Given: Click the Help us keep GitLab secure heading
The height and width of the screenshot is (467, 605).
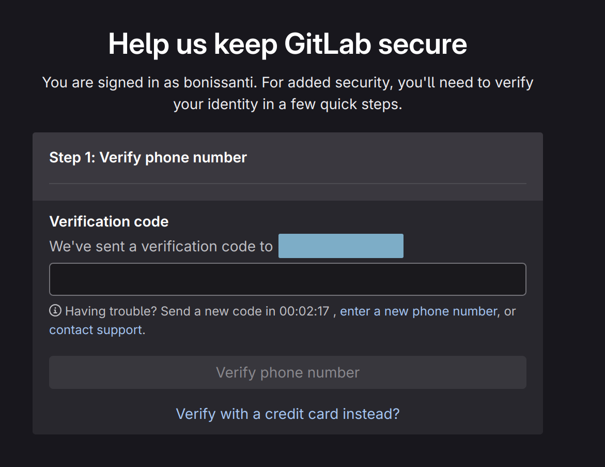Looking at the screenshot, I should [287, 44].
